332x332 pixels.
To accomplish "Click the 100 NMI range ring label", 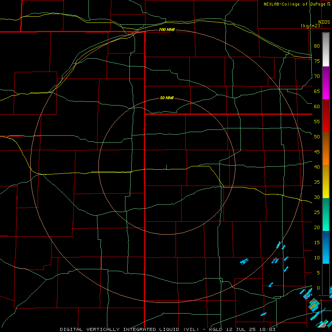I will click(167, 30).
